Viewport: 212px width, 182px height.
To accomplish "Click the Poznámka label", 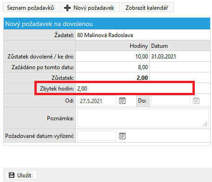I will (60, 118).
